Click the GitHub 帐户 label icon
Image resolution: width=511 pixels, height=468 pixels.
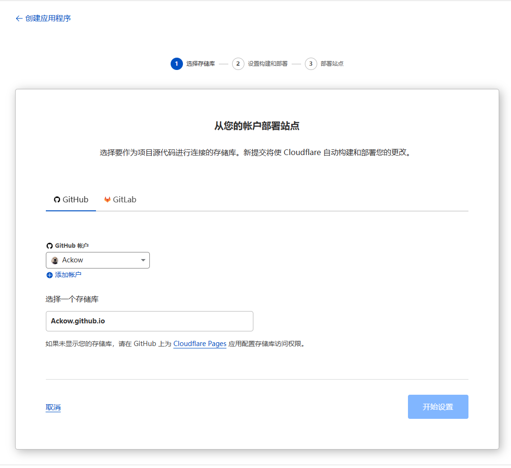click(x=50, y=246)
